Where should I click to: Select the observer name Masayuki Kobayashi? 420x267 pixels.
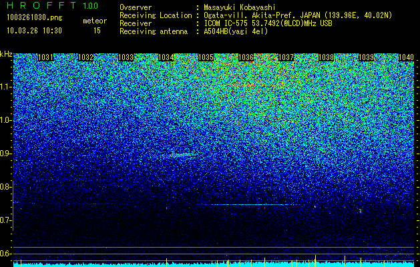(x=240, y=7)
